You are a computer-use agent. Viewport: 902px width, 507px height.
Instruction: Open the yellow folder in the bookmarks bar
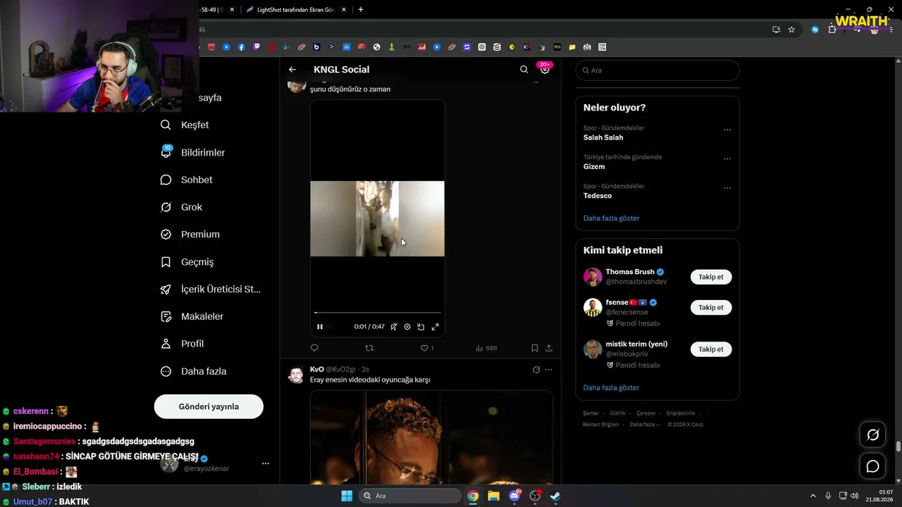point(572,47)
